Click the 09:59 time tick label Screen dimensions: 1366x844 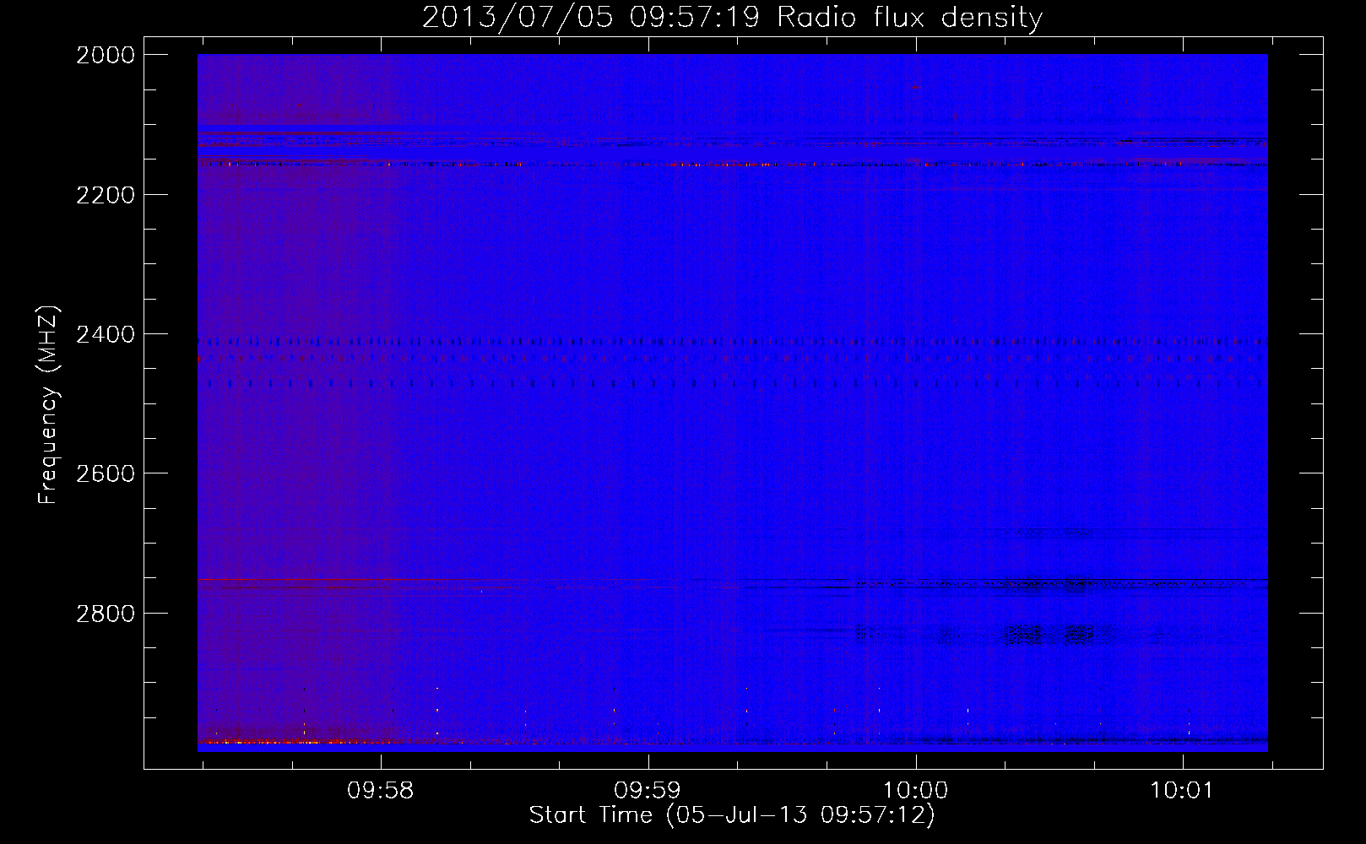[x=648, y=790]
